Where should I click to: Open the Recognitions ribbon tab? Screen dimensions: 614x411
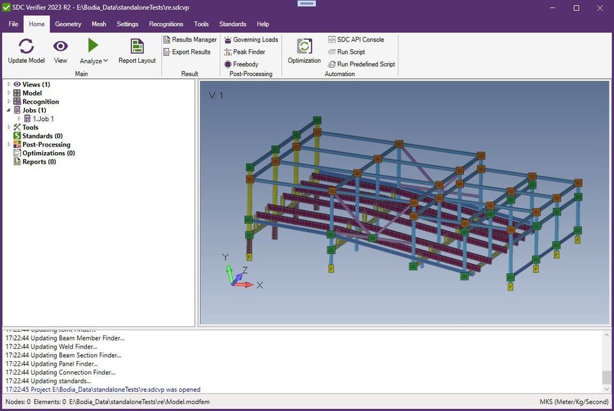click(166, 24)
